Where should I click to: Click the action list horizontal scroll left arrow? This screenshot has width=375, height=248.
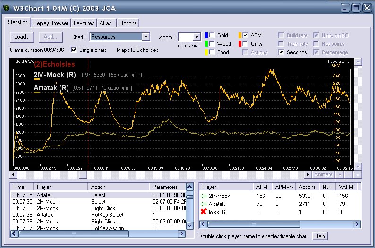coord(14,233)
